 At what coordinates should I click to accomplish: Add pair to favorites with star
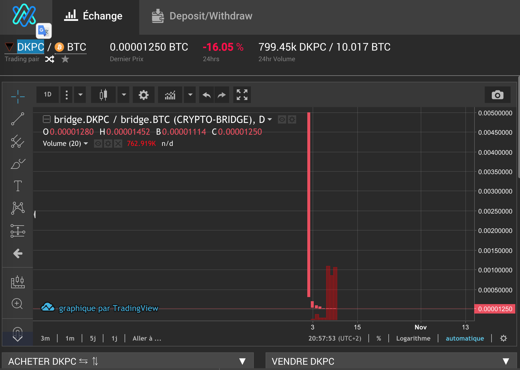pyautogui.click(x=65, y=59)
